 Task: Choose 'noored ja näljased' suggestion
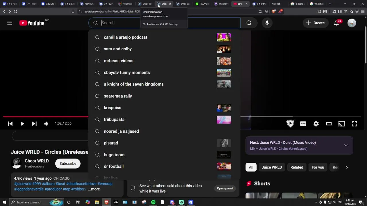[x=164, y=131]
